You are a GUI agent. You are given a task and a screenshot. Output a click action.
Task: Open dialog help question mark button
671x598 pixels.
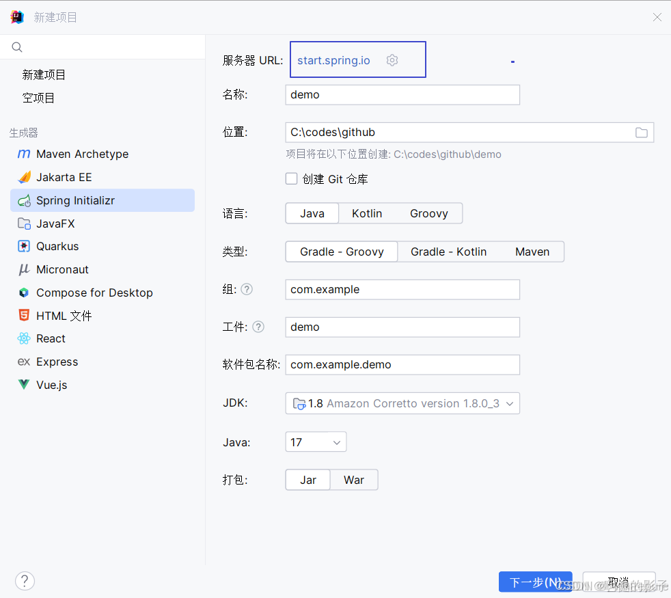pos(25,581)
